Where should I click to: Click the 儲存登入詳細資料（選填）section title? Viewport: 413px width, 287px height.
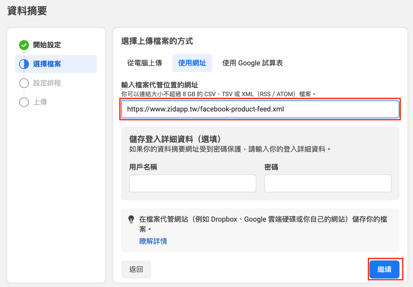(175, 139)
